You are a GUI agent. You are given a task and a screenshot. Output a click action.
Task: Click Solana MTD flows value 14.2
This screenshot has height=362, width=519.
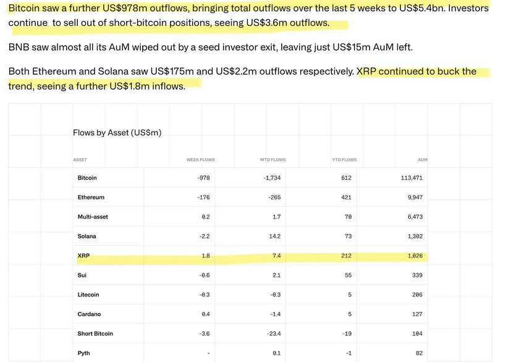point(275,237)
